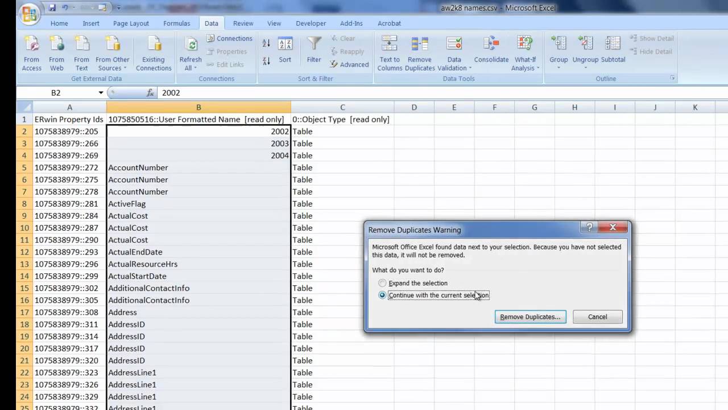
Task: Click Undo in Quick Access toolbar
Action: tap(65, 8)
